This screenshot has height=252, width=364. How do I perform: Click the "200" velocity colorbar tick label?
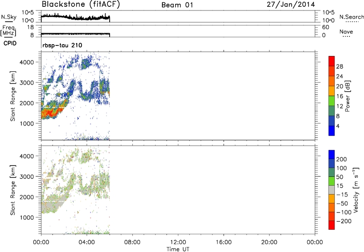(x=342, y=159)
